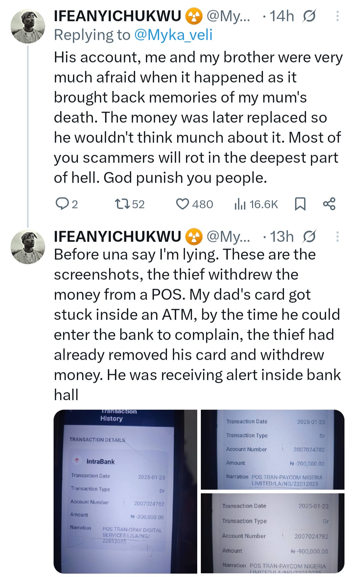355x577 pixels.
Task: Open the ₦200,000 transaction screenshot
Action: pos(272,449)
